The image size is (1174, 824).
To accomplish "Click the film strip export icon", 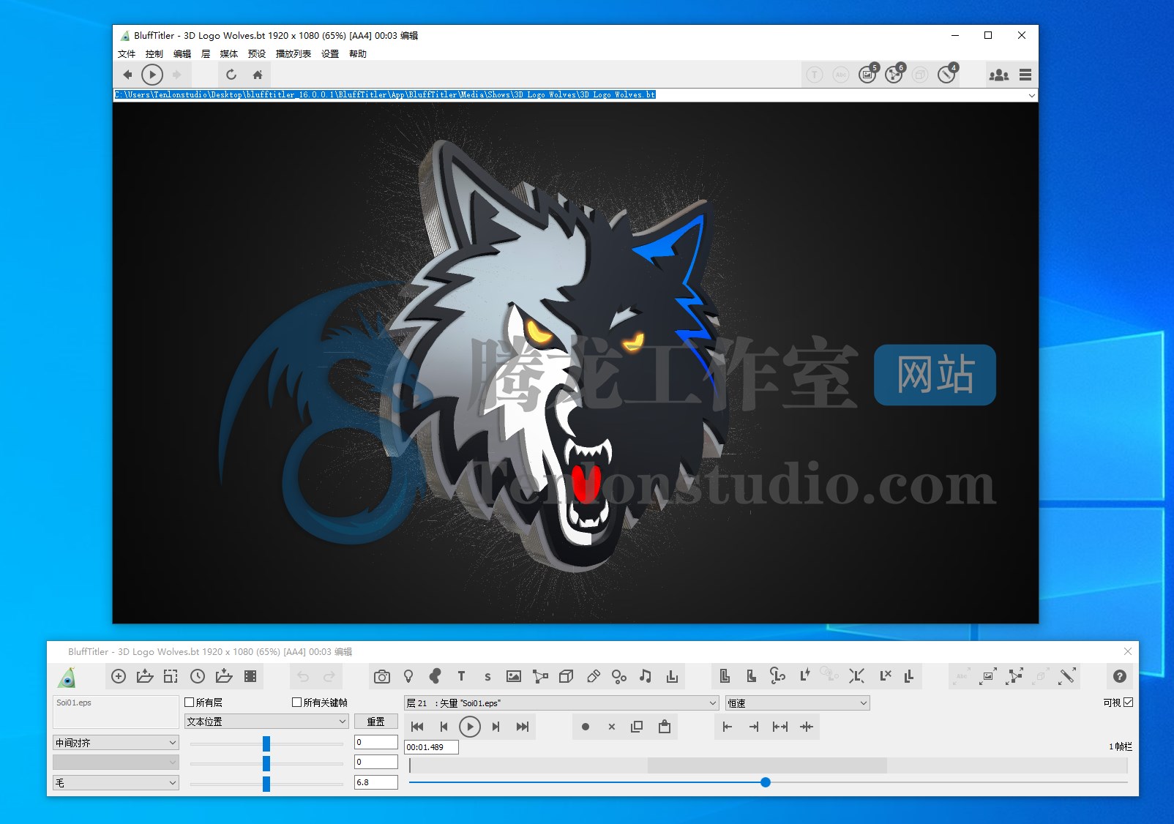I will click(250, 676).
